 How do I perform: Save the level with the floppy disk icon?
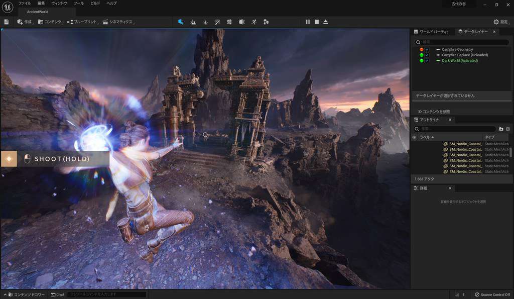(6, 22)
